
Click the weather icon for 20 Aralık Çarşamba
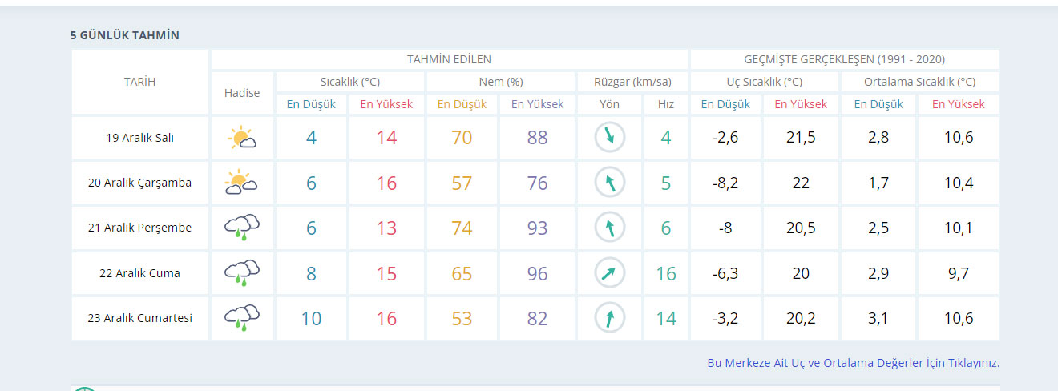[242, 183]
